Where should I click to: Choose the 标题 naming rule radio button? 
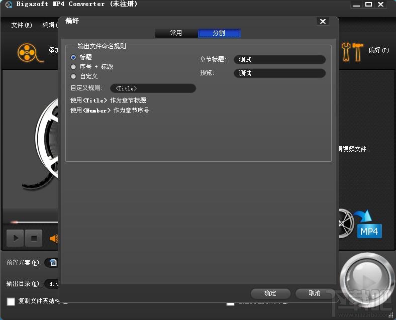pyautogui.click(x=73, y=57)
